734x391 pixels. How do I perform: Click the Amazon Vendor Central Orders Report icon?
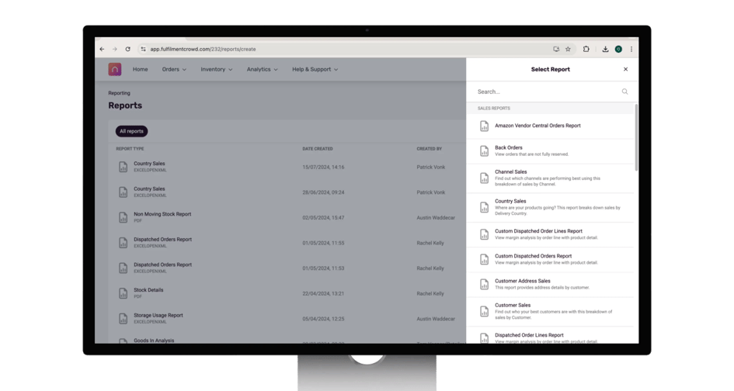pyautogui.click(x=485, y=126)
